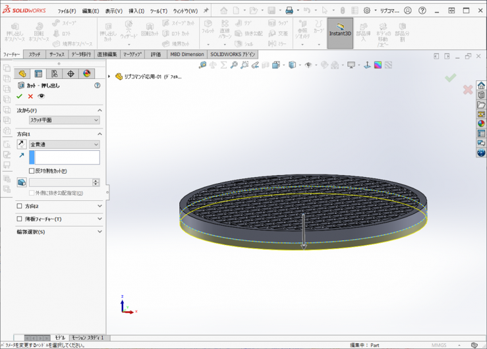This screenshot has height=349, width=487.
Task: Click the モーション スタディ 1 tab
Action: pyautogui.click(x=87, y=338)
